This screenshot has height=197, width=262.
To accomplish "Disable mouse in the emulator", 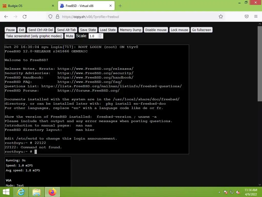I will click(156, 30).
